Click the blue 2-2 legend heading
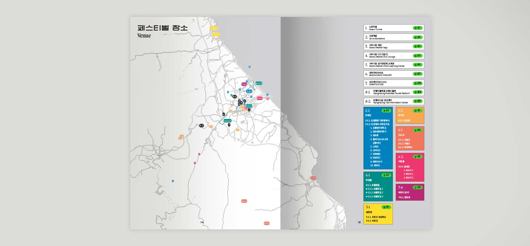Screen dimensions: 530x246 point(367,111)
